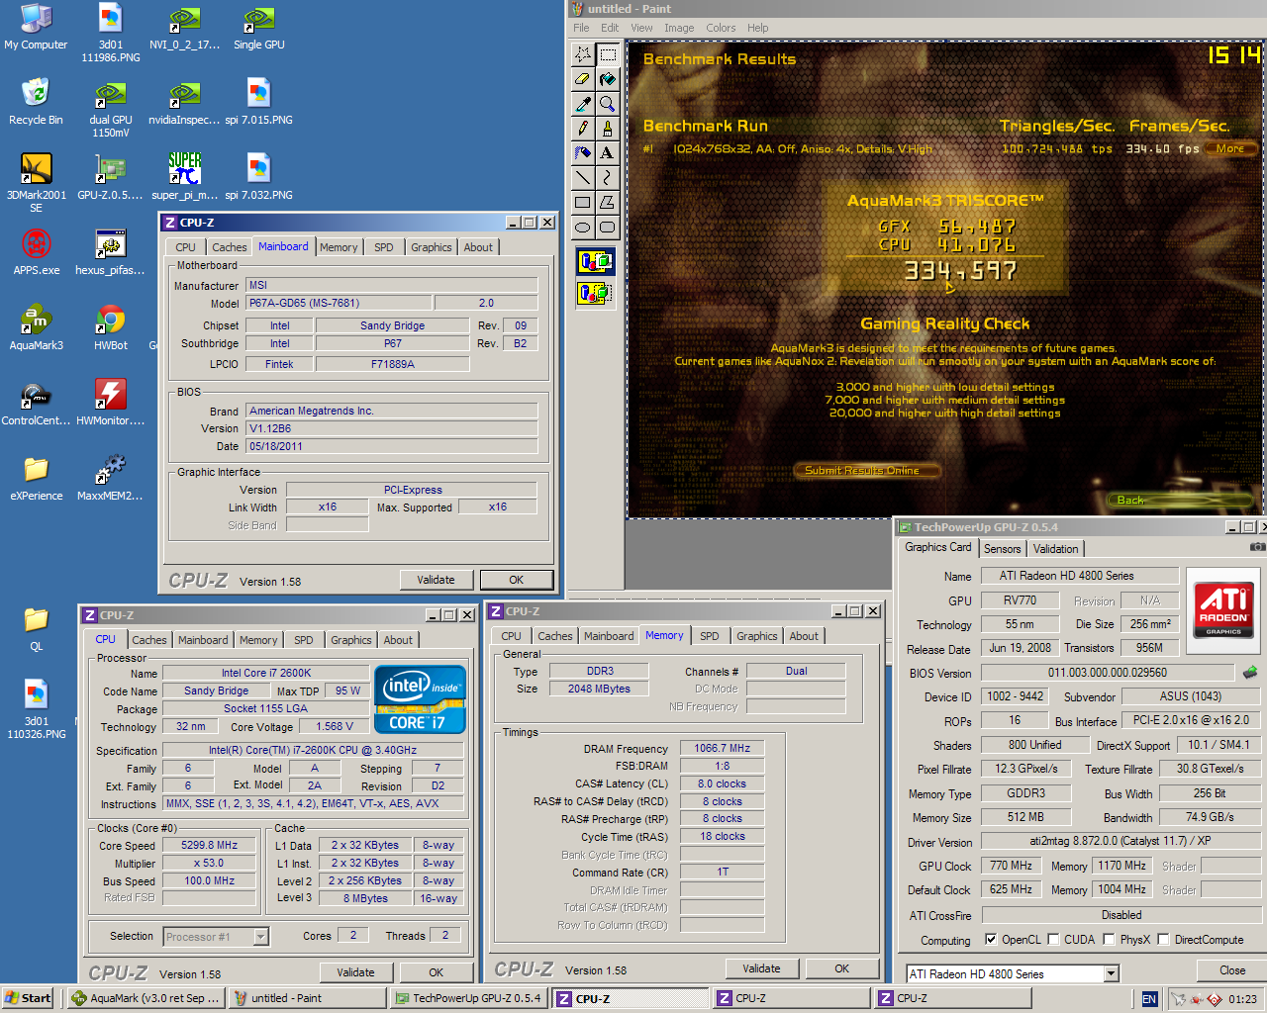Pick the Airbrush spray can tool
The image size is (1267, 1013).
coord(583,153)
